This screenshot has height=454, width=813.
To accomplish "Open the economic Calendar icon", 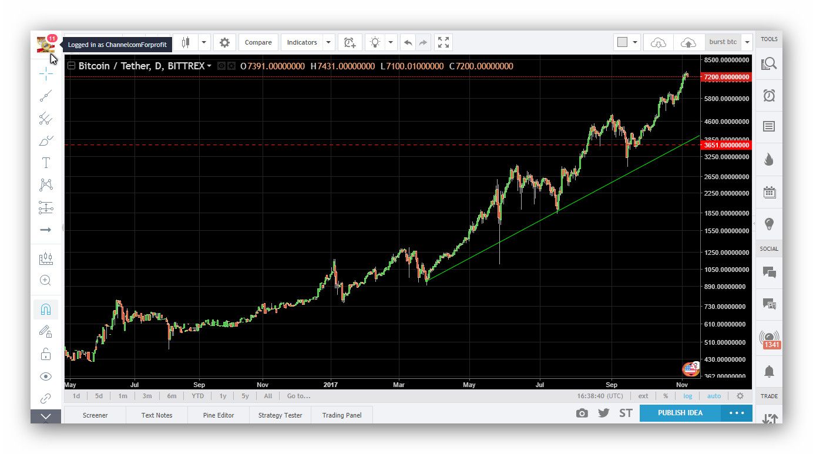I will click(x=769, y=192).
